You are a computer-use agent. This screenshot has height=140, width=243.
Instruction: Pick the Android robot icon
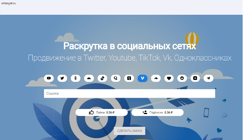tap(89, 78)
